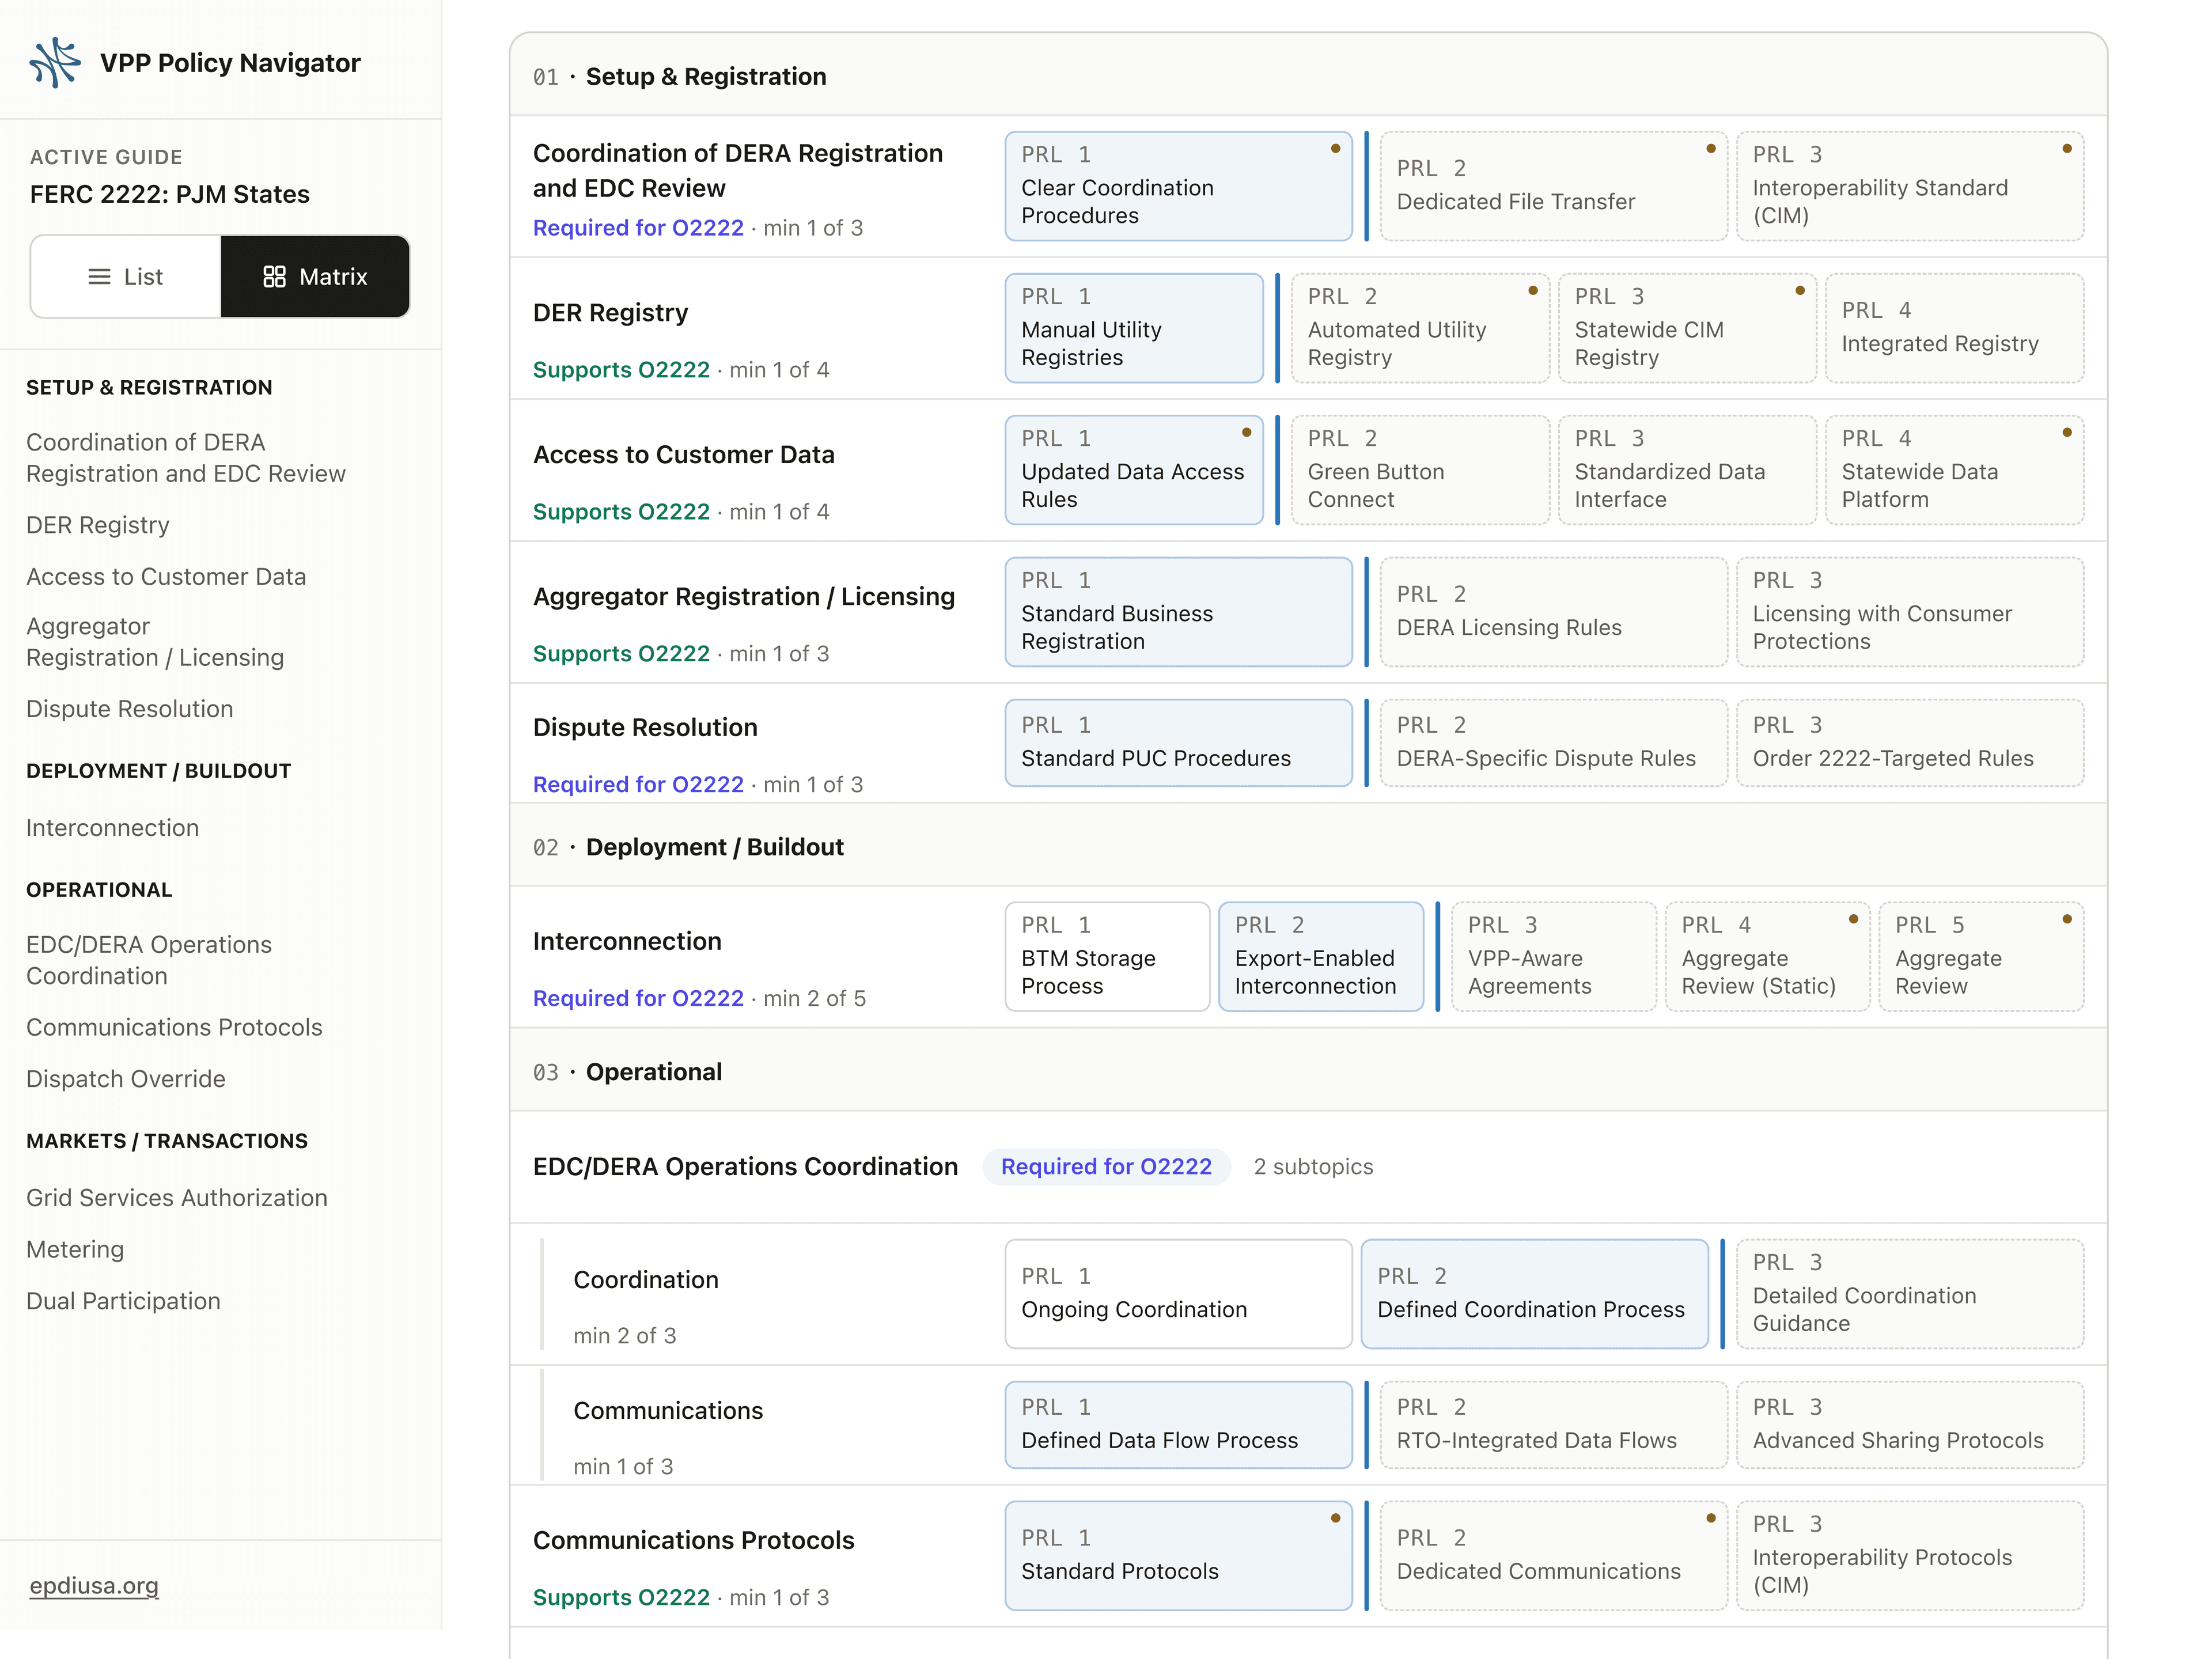Open Dispatch Override in sidebar
The width and height of the screenshot is (2212, 1659).
[x=126, y=1079]
